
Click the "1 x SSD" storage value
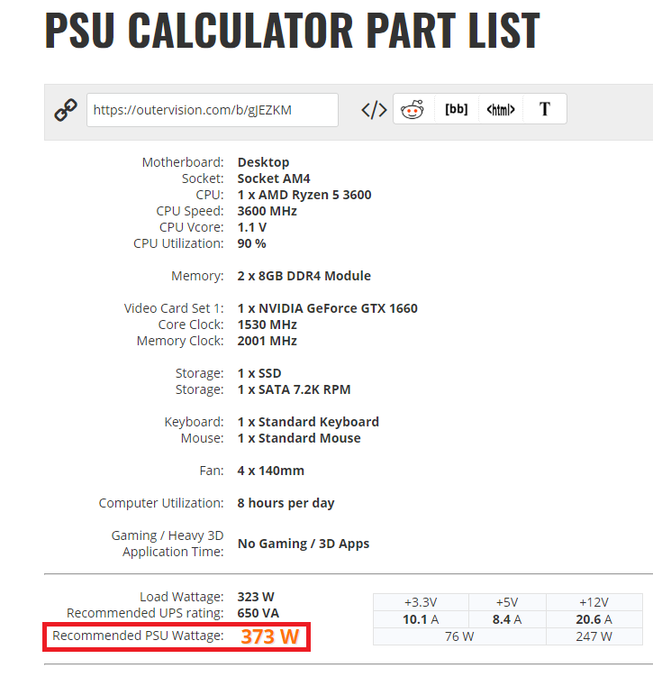point(259,373)
